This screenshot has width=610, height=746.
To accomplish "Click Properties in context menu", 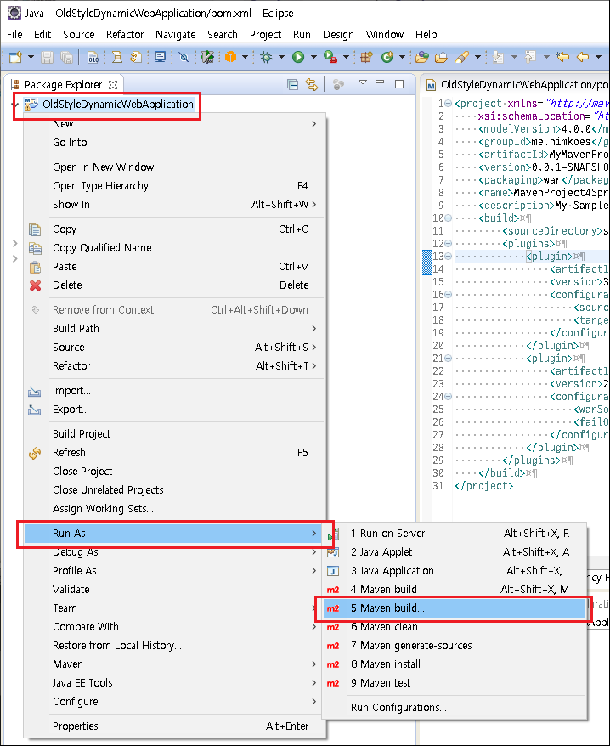I will pyautogui.click(x=174, y=726).
